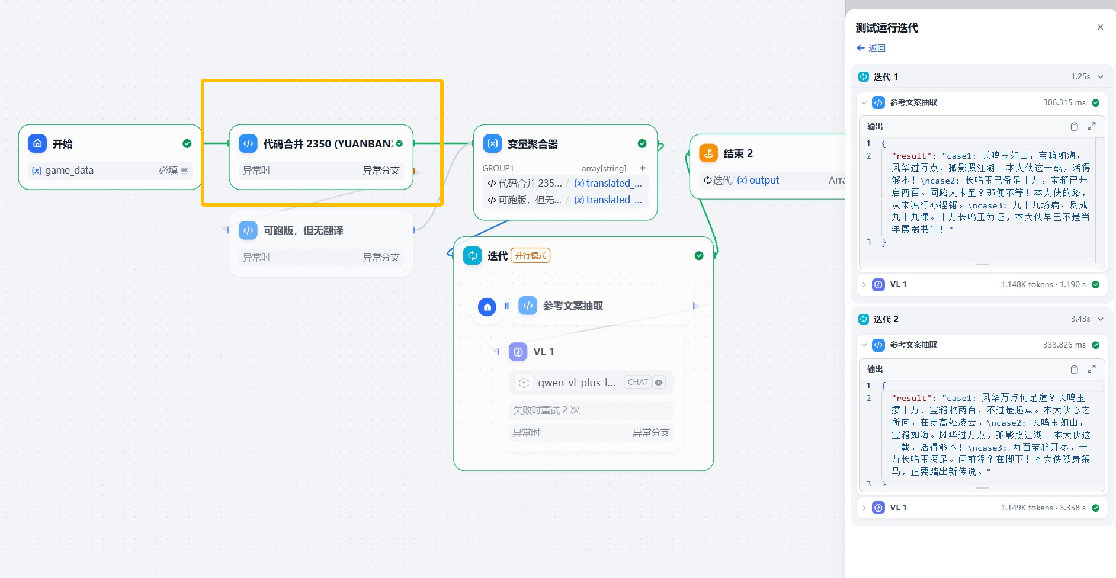Click the 可跑版，但无... translated variable row
Viewport: 1116px width, 578px height.
click(x=565, y=200)
